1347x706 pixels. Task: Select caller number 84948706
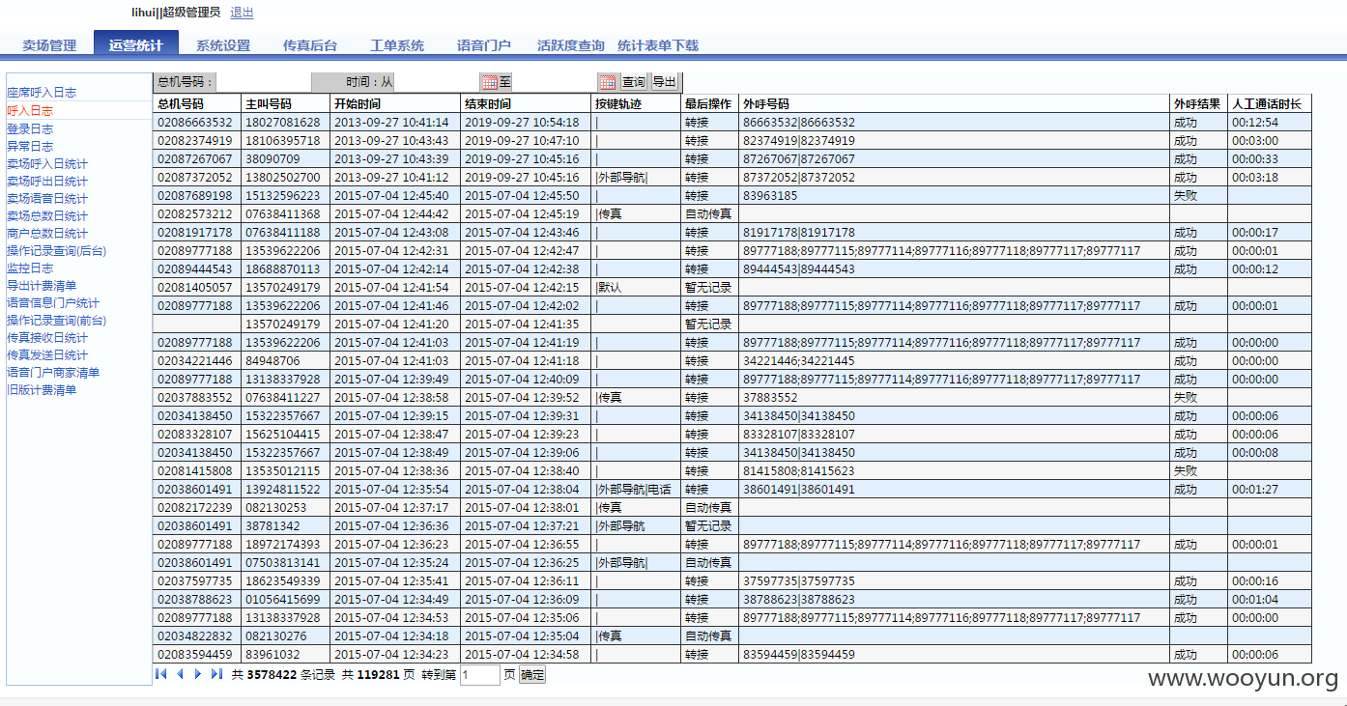pos(285,361)
